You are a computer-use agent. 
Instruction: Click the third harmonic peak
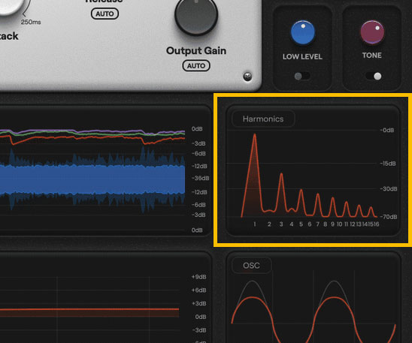(x=281, y=174)
